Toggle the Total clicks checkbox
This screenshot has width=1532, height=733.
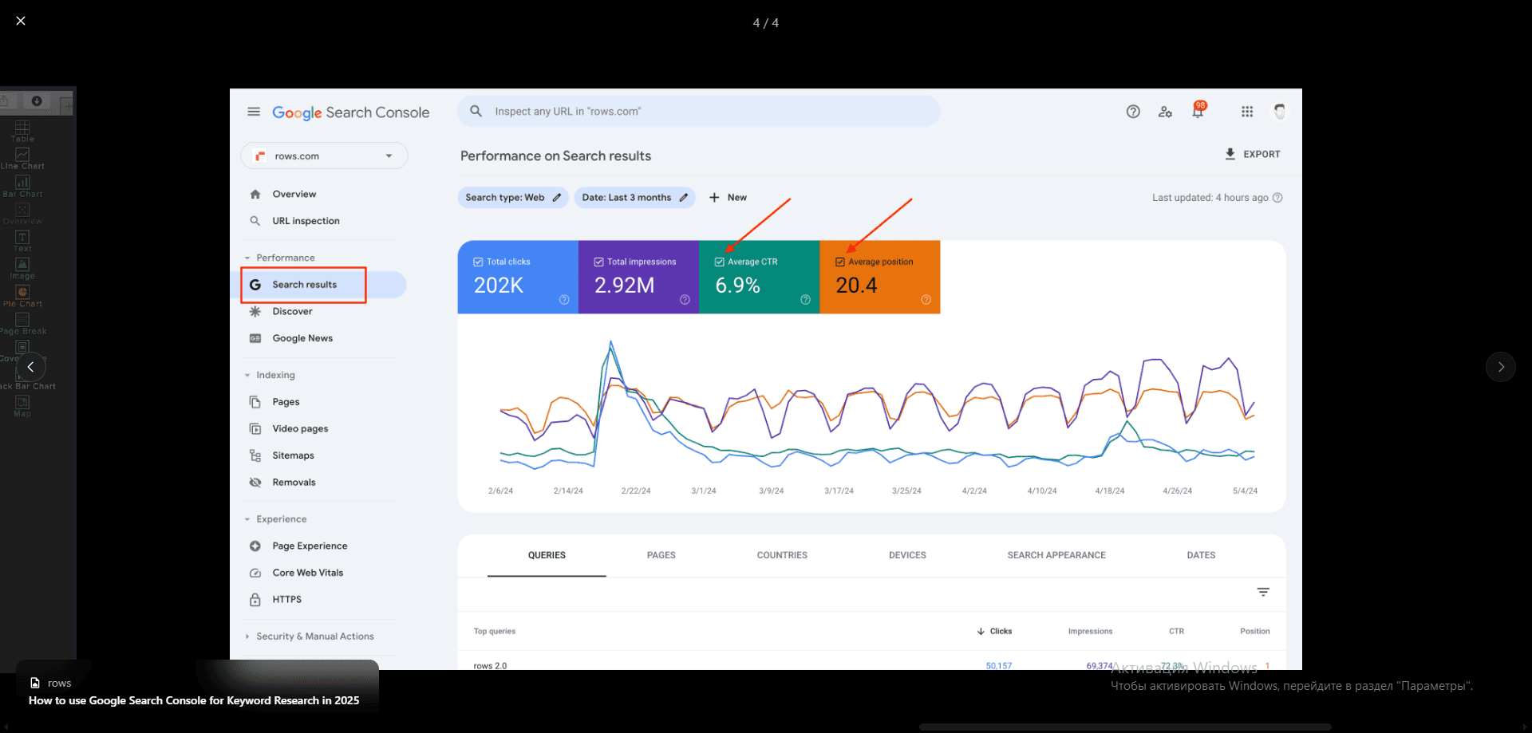point(478,262)
